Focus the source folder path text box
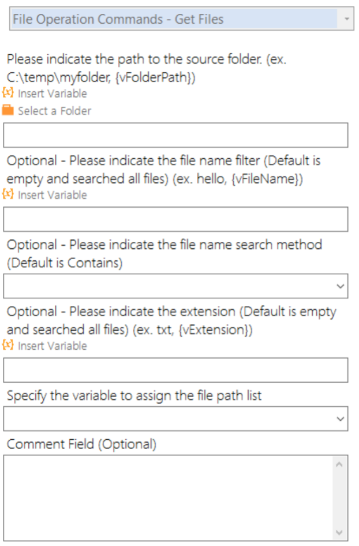 pos(175,134)
